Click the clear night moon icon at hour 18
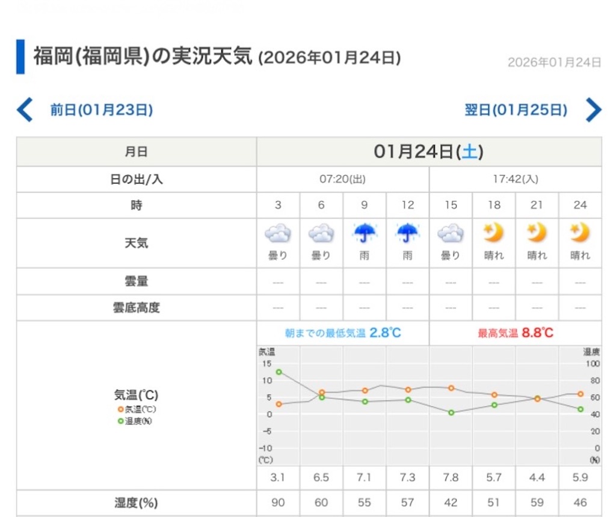616x517 pixels. tap(494, 233)
